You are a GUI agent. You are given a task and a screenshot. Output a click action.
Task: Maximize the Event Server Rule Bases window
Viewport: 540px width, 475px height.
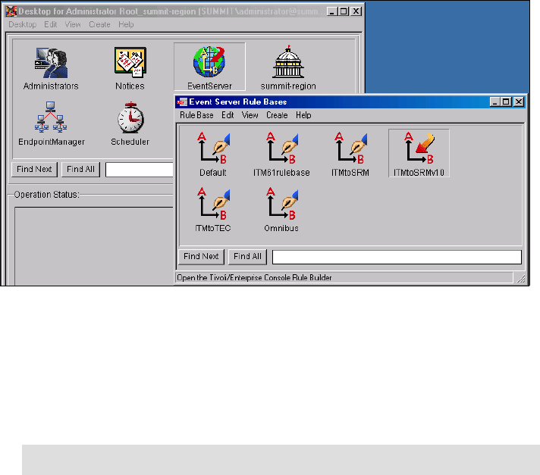pos(506,102)
